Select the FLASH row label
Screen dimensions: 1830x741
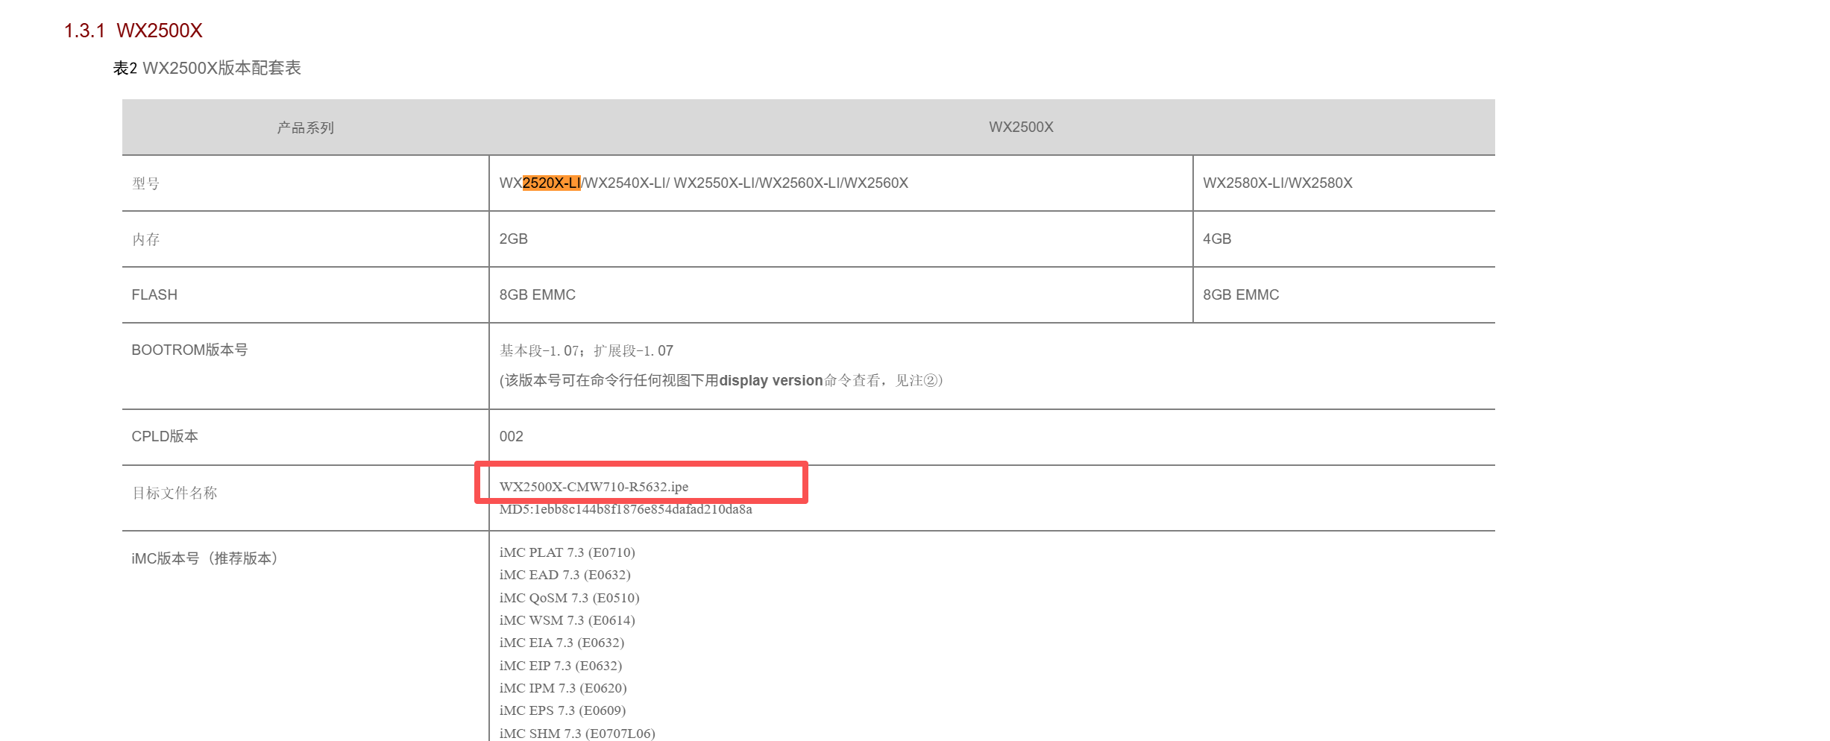154,294
